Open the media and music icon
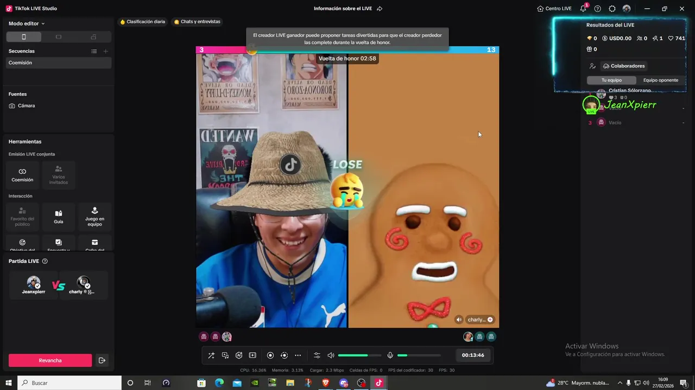695x390 pixels. point(225,355)
